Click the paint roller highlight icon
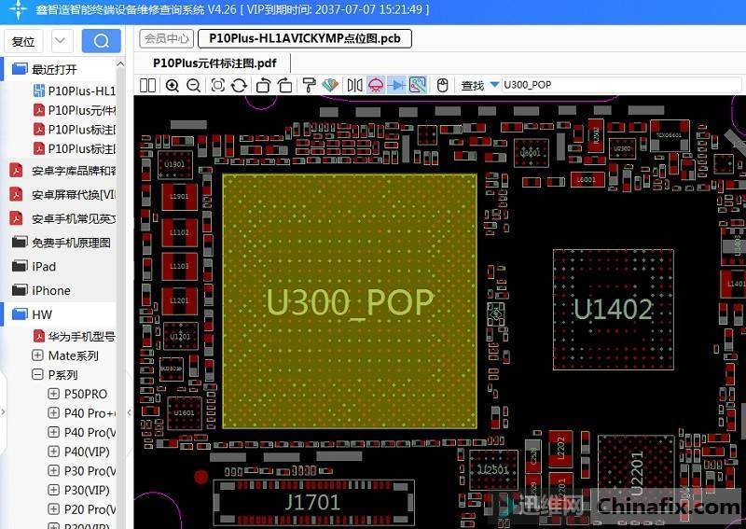 309,85
